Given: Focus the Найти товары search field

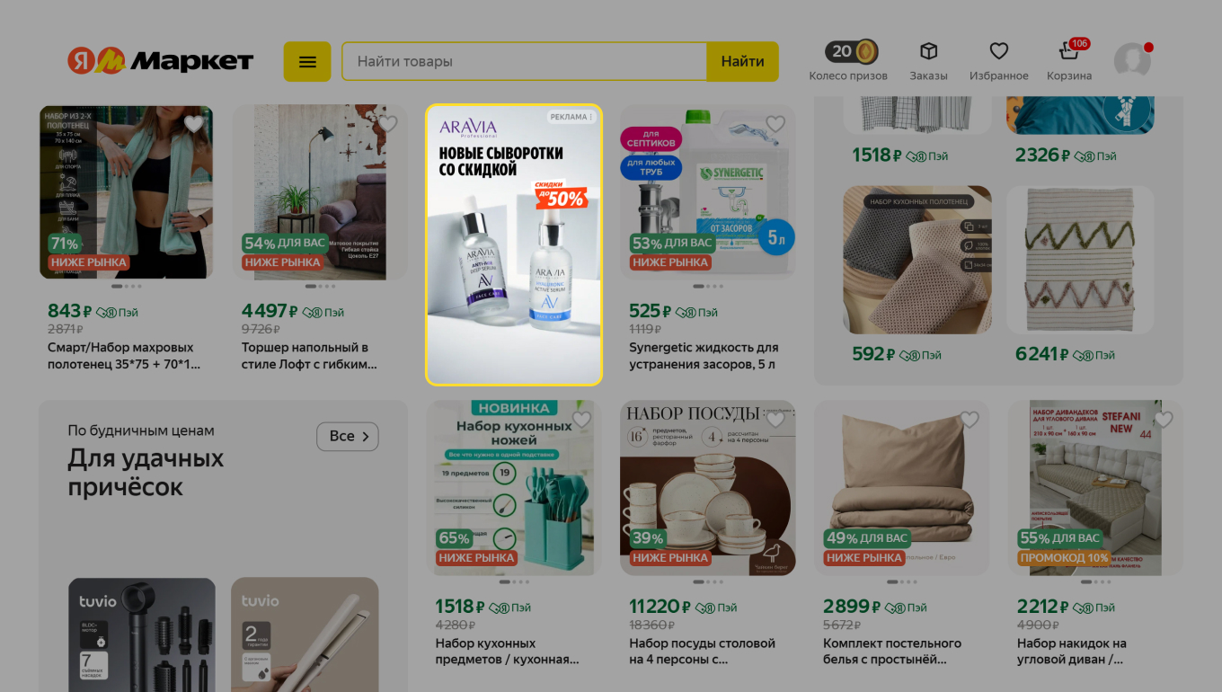Looking at the screenshot, I should [x=524, y=62].
